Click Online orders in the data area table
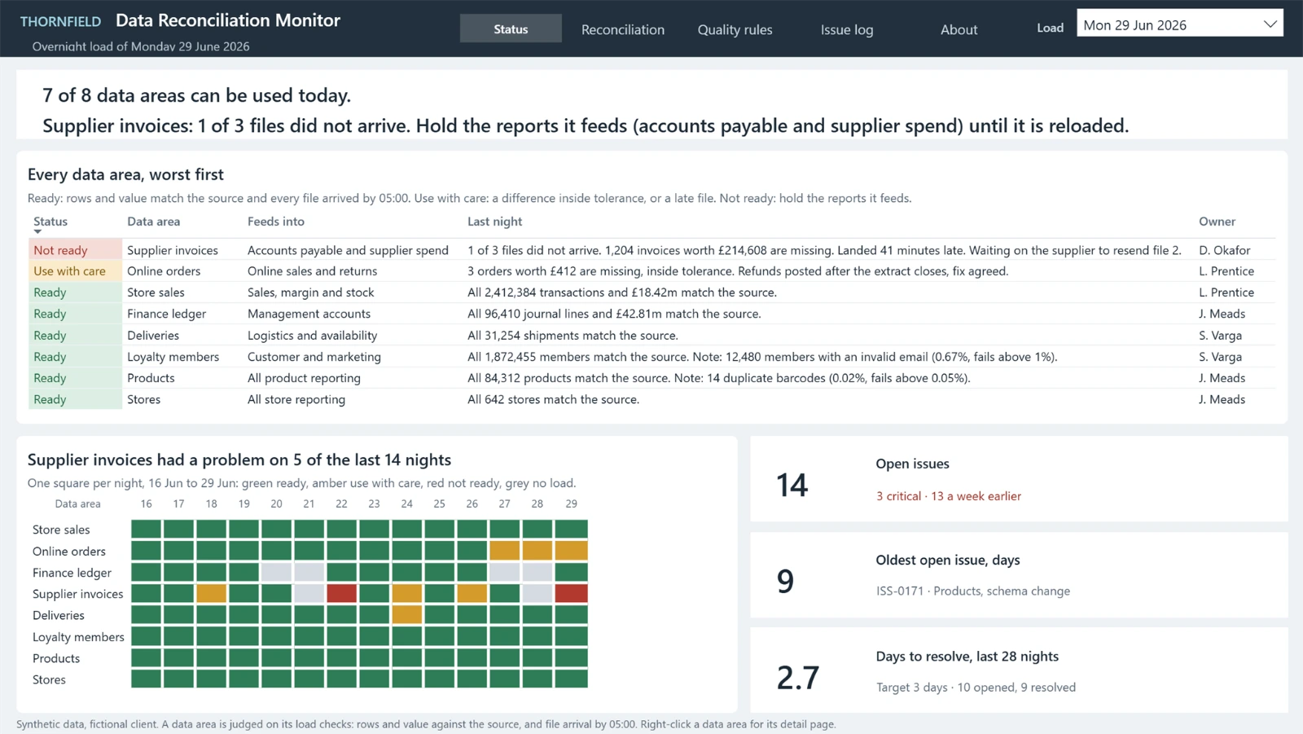 164,271
